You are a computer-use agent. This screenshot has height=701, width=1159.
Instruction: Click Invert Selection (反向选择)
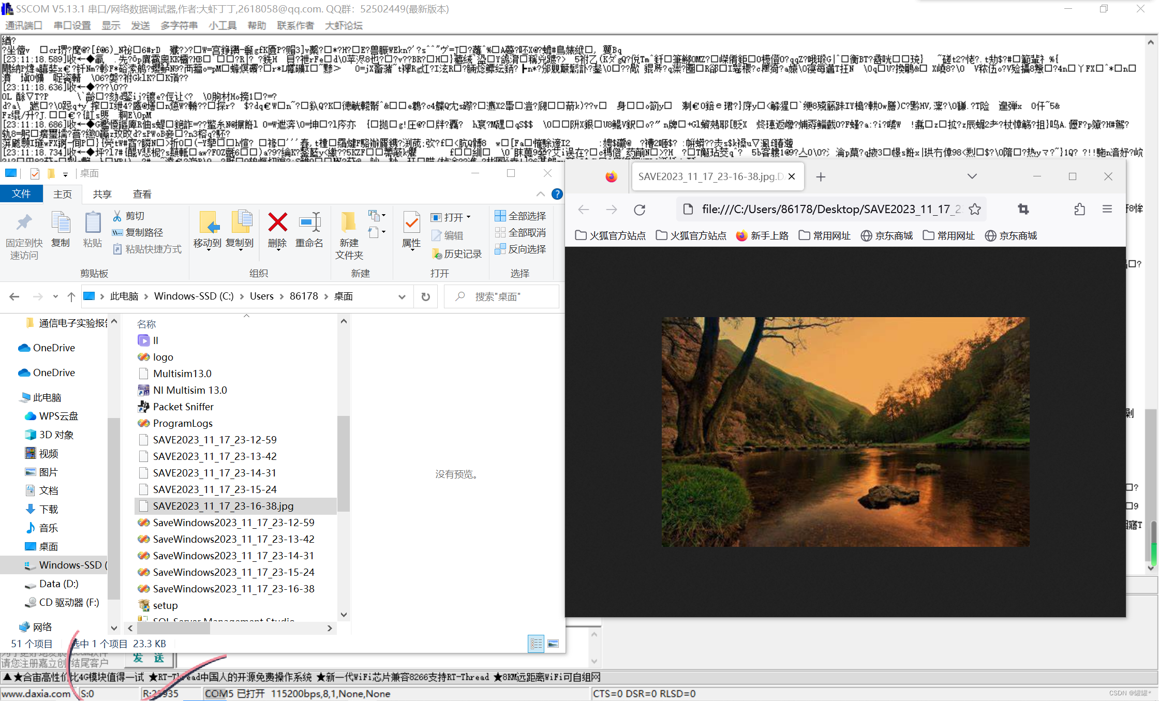pos(521,249)
